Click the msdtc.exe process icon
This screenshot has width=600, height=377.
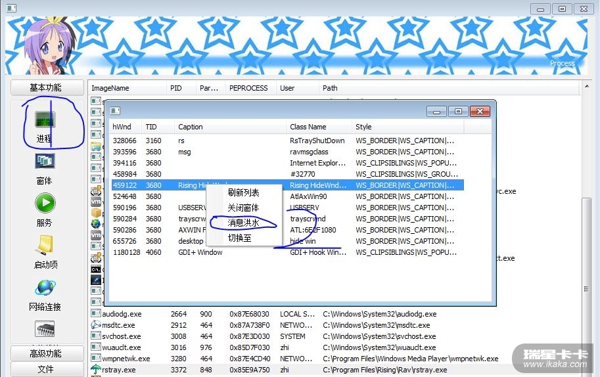(96, 324)
